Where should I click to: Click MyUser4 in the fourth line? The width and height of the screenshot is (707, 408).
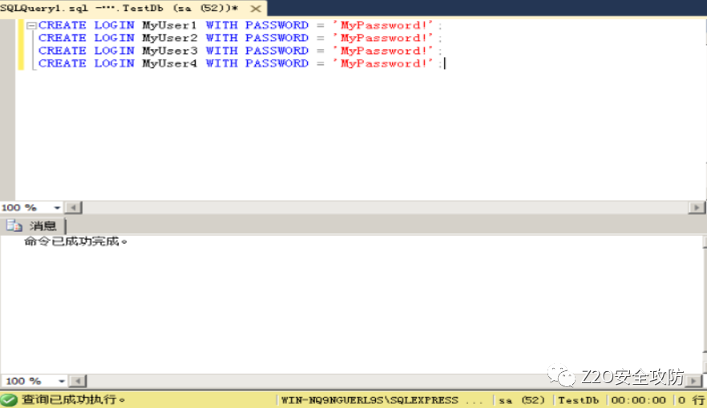[x=170, y=63]
